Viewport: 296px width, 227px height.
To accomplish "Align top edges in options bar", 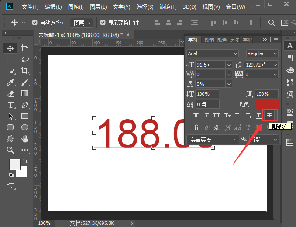I will 213,23.
